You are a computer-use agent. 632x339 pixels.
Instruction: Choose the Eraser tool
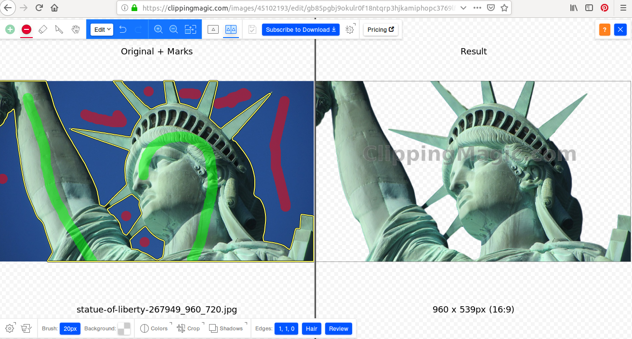tap(43, 29)
